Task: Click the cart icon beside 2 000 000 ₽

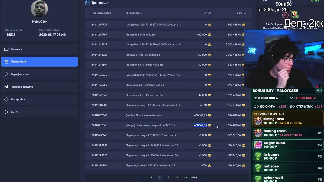Action: click(x=255, y=98)
